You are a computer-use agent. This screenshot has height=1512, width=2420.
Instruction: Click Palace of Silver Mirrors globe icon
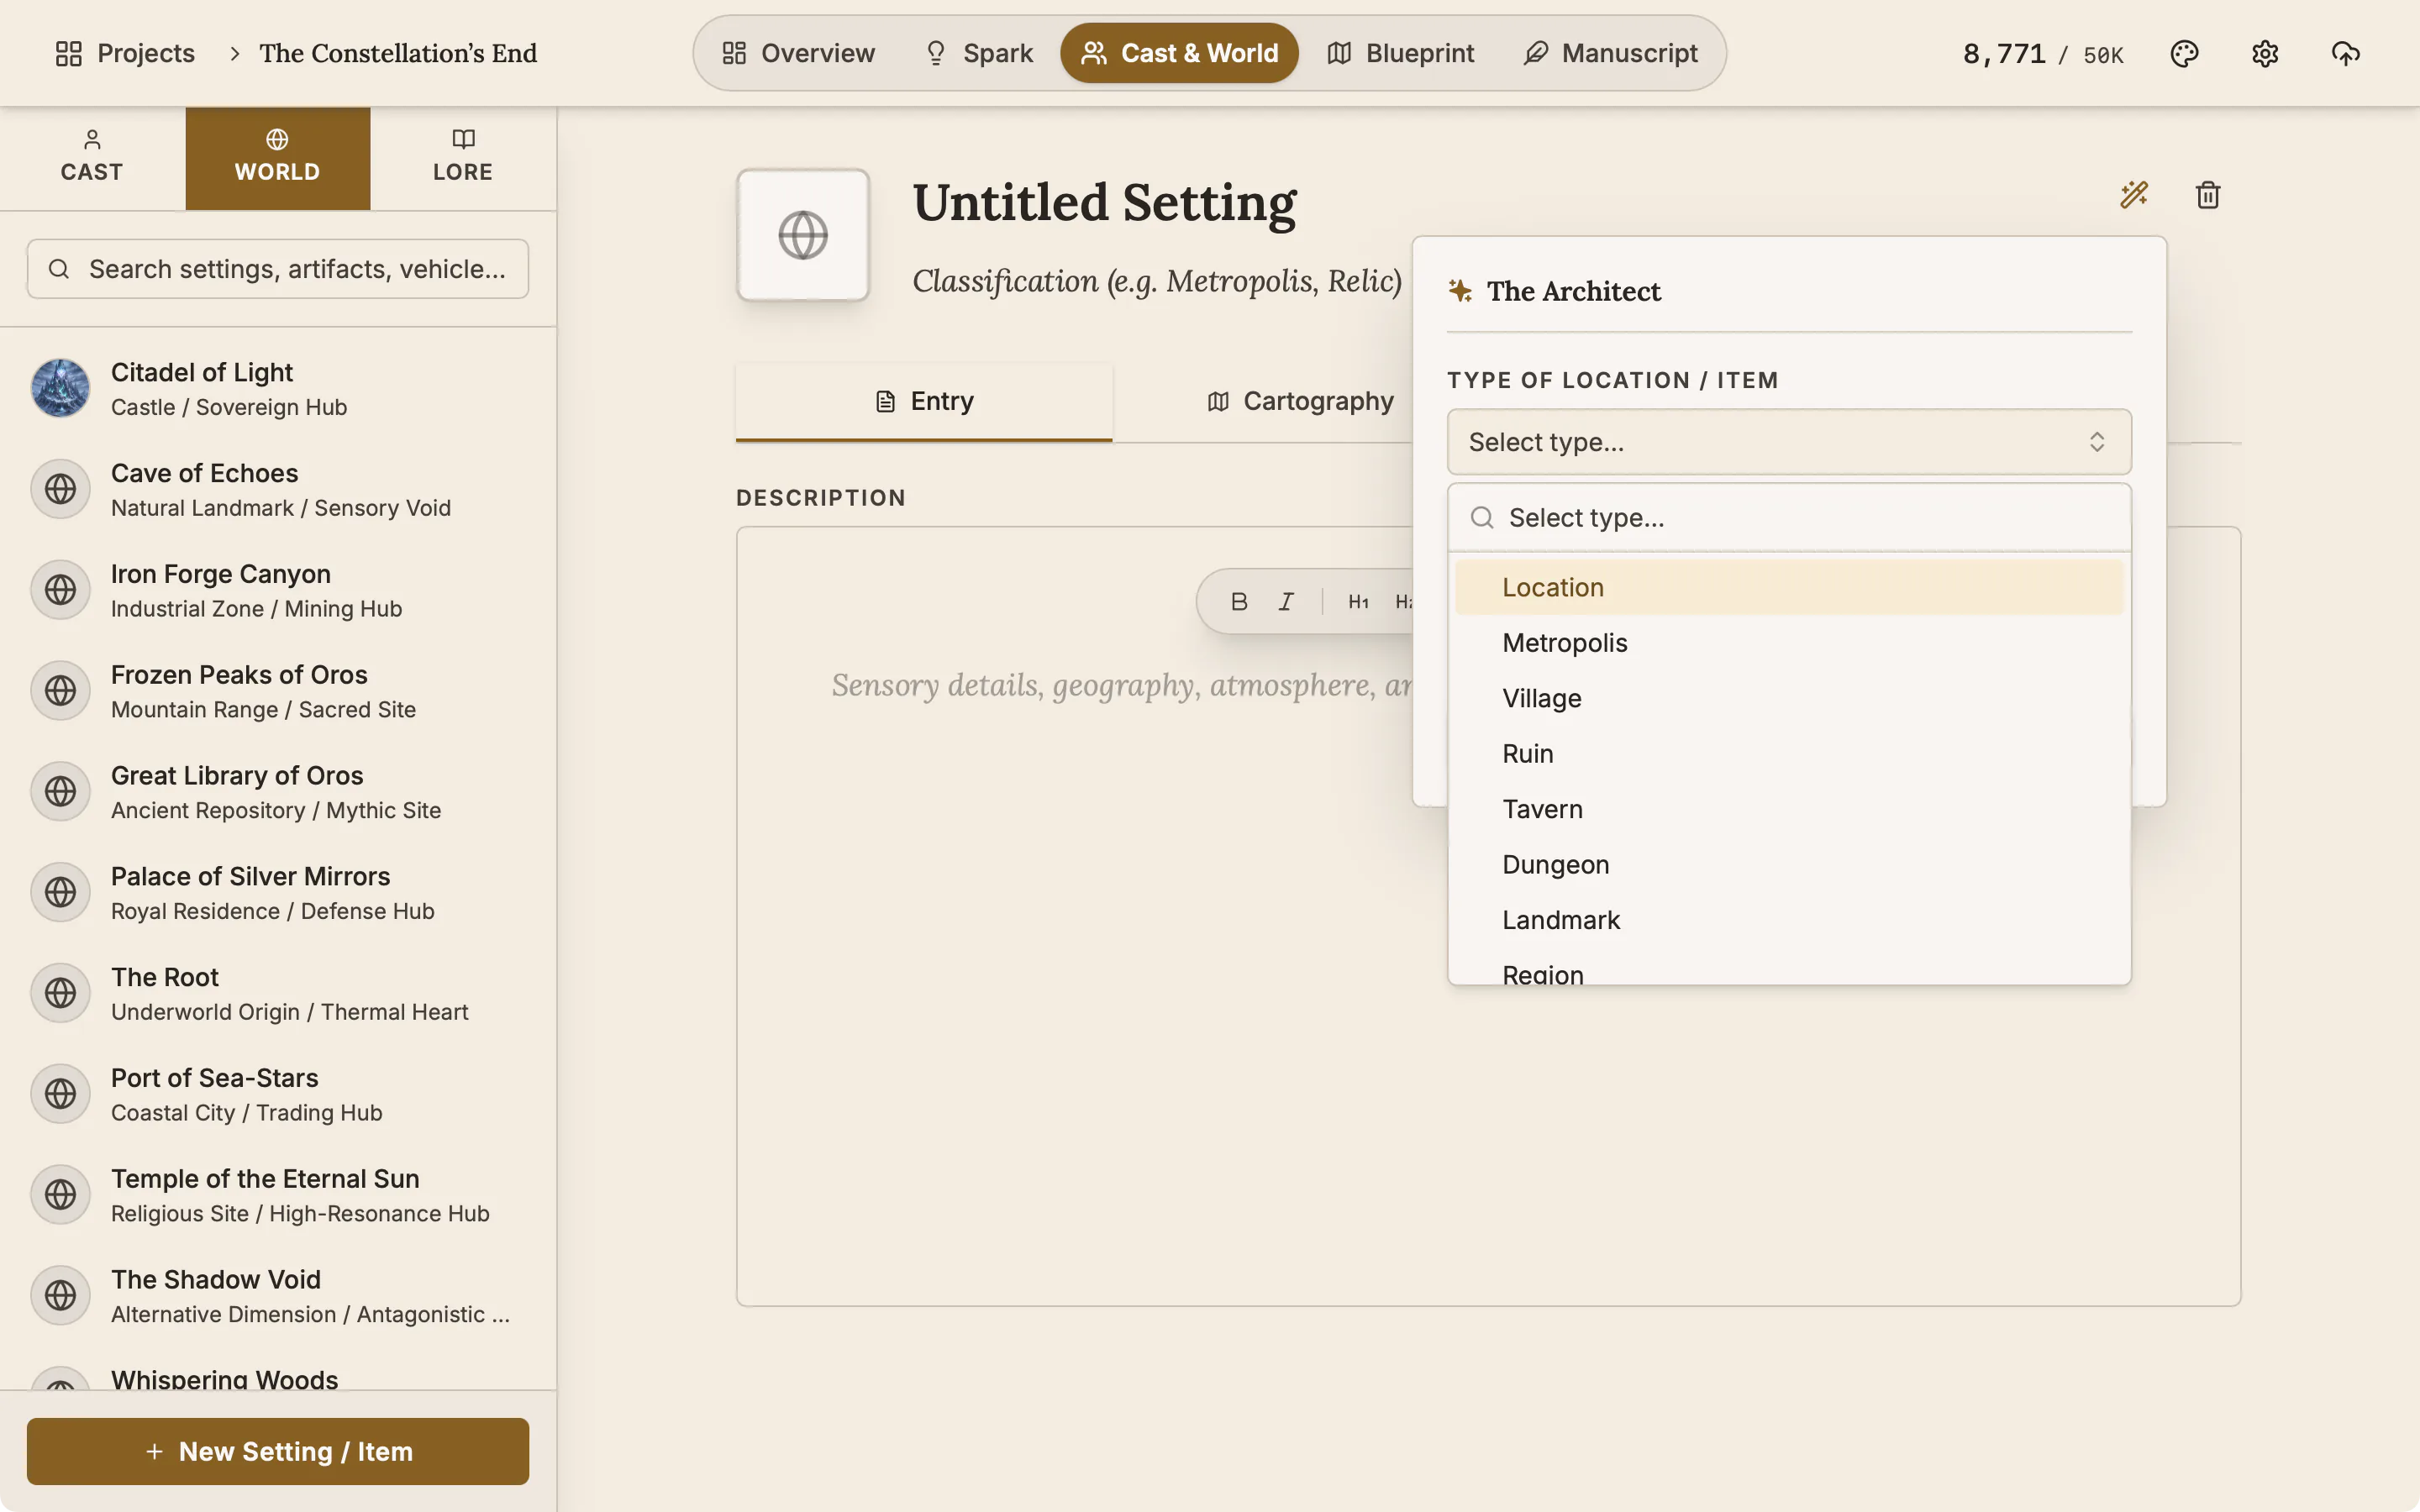(60, 892)
